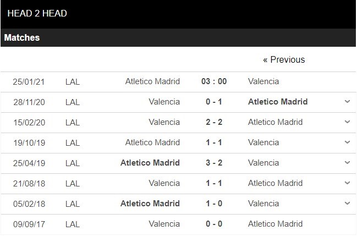This screenshot has width=357, height=236.
Task: Click the 0 - 1 score result
Action: [x=214, y=102]
